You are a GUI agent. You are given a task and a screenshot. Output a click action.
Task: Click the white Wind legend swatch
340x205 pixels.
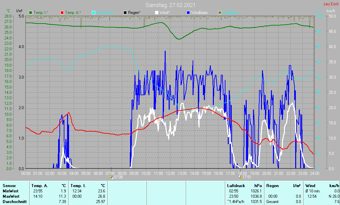point(157,13)
